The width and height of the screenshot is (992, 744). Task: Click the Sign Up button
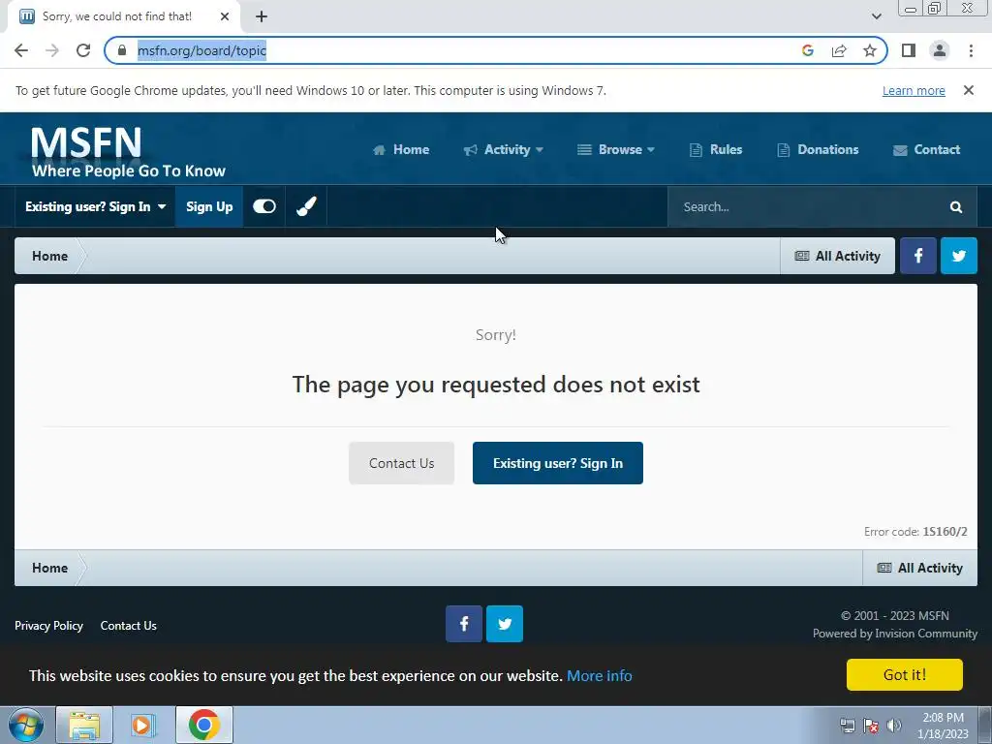pos(209,207)
